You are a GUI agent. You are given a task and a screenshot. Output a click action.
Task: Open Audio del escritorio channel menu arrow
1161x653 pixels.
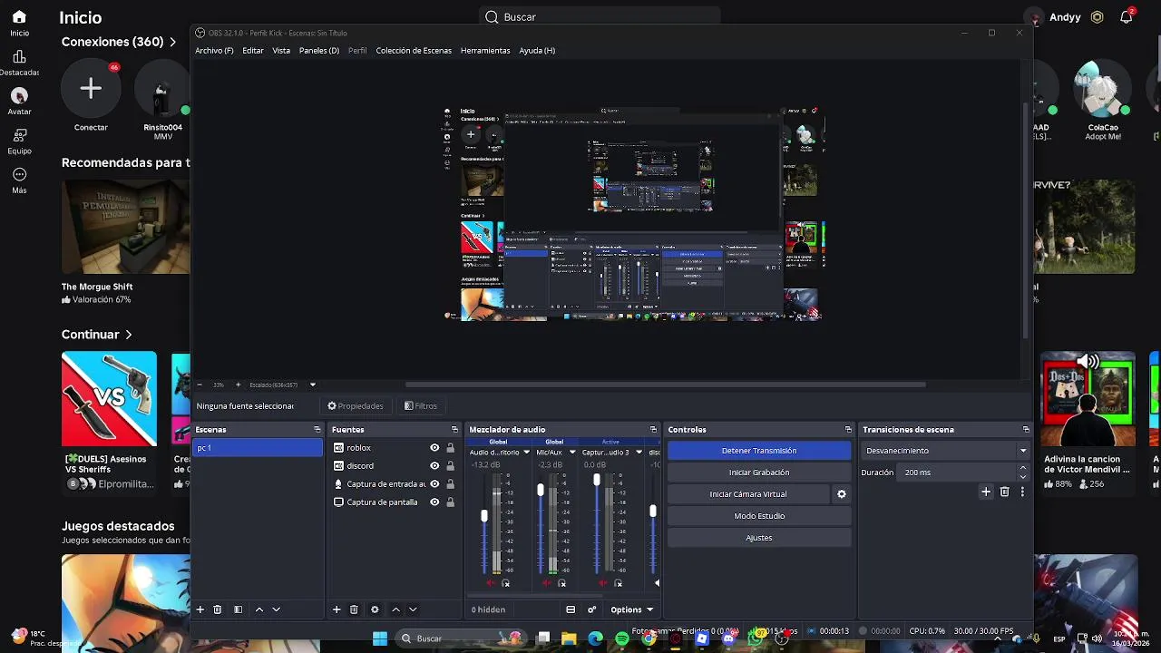527,452
